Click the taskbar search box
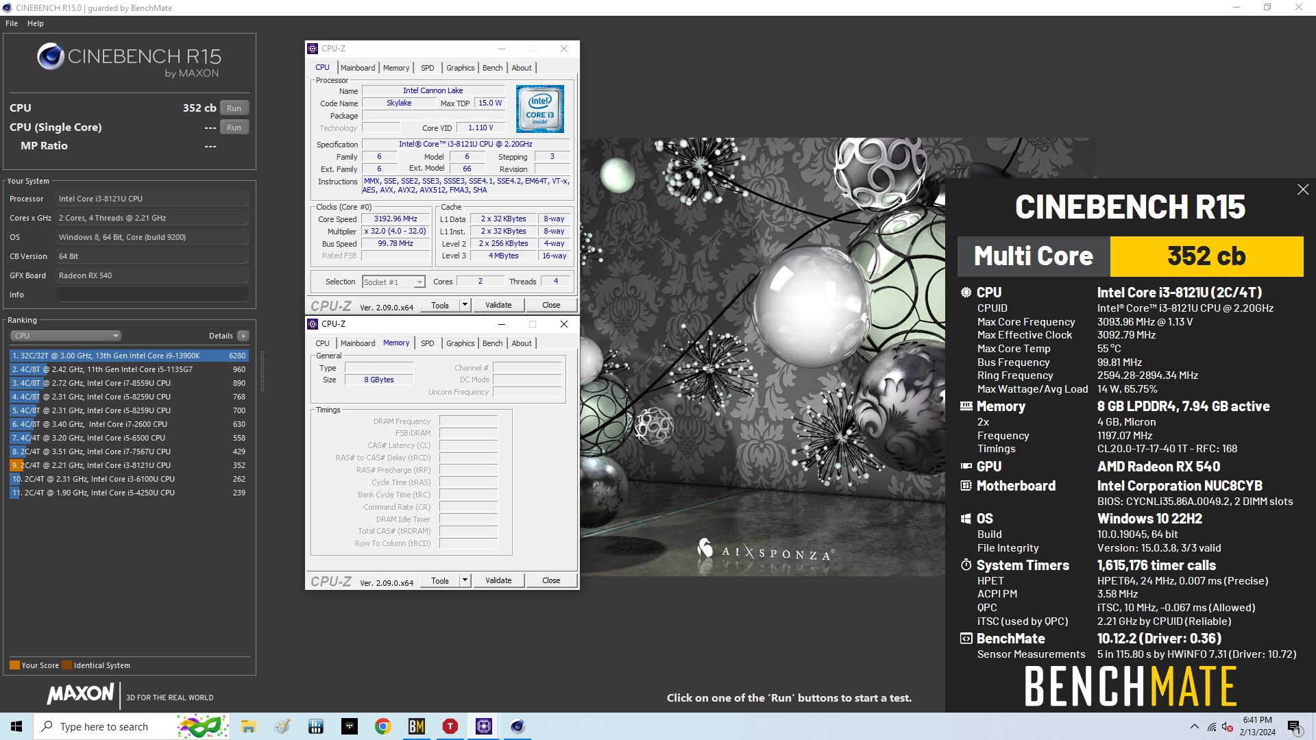 tap(132, 726)
